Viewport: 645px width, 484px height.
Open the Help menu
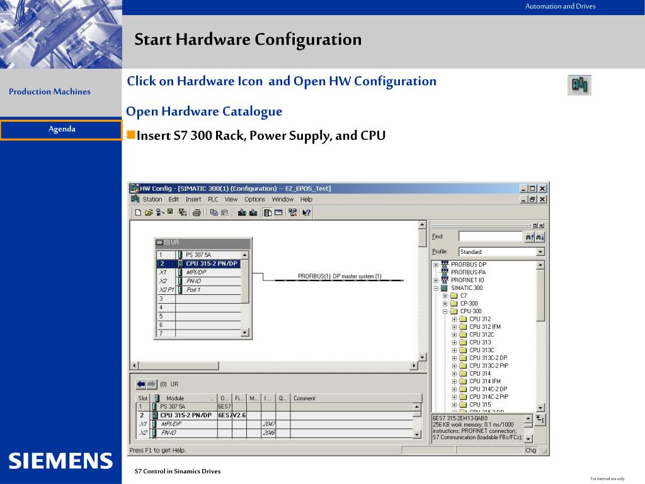click(x=306, y=199)
